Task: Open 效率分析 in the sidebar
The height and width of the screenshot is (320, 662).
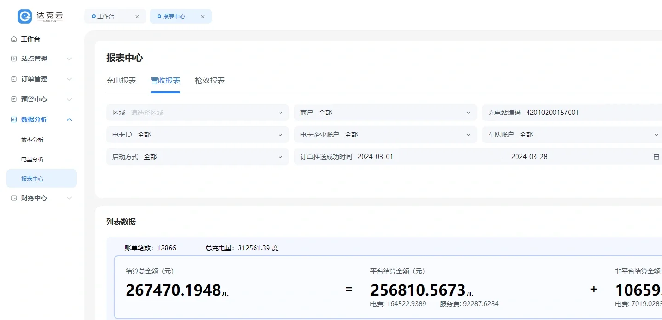Action: pyautogui.click(x=32, y=140)
